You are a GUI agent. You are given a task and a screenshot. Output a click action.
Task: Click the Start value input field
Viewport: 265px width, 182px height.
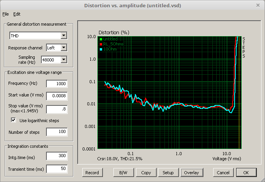pos(57,96)
